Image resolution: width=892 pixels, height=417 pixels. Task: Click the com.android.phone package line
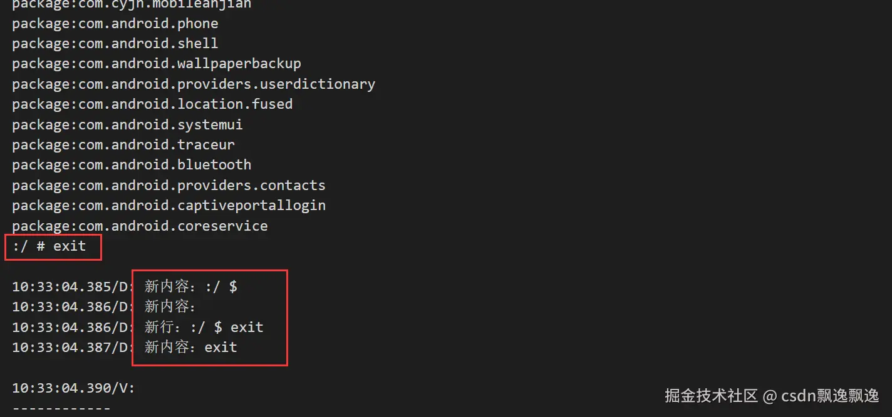click(115, 24)
